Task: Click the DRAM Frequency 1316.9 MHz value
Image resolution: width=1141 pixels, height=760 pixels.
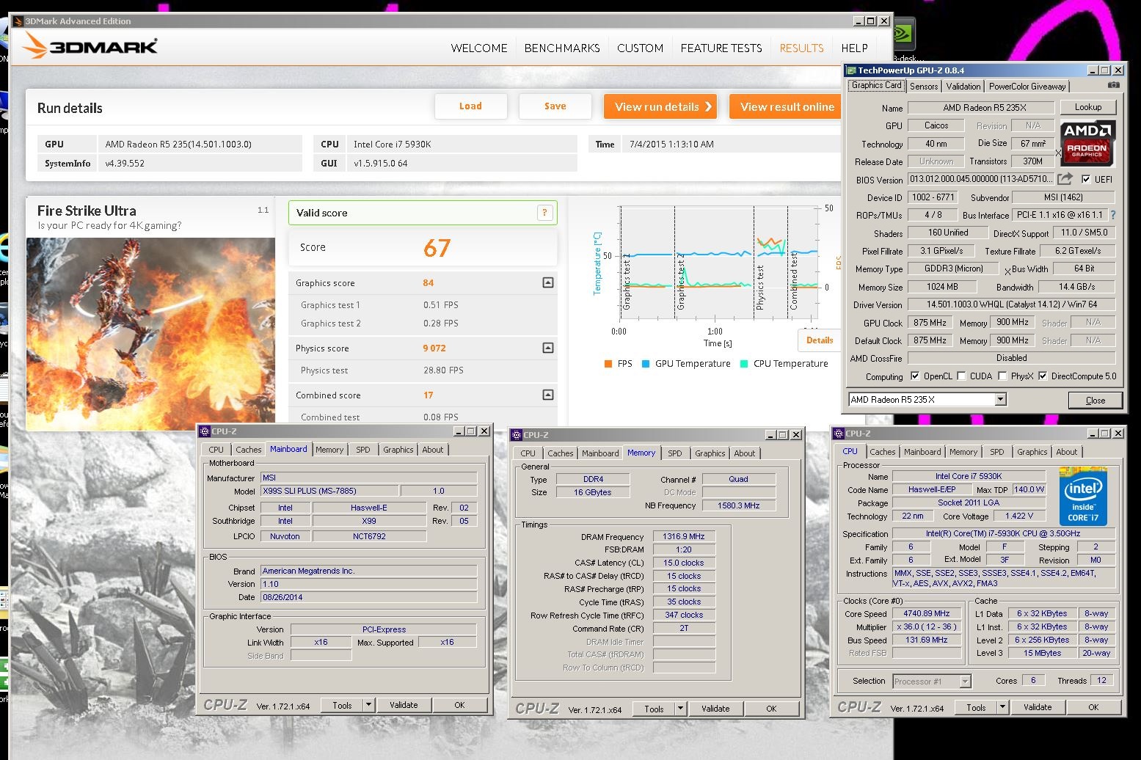Action: click(x=684, y=536)
